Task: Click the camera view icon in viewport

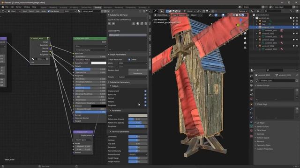Action: tap(245, 43)
